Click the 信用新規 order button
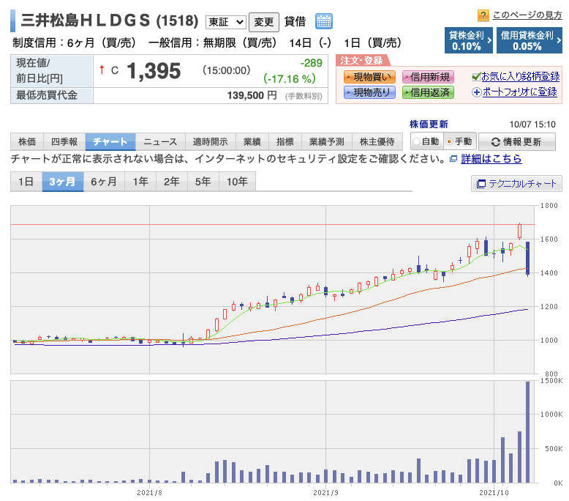 (x=428, y=77)
